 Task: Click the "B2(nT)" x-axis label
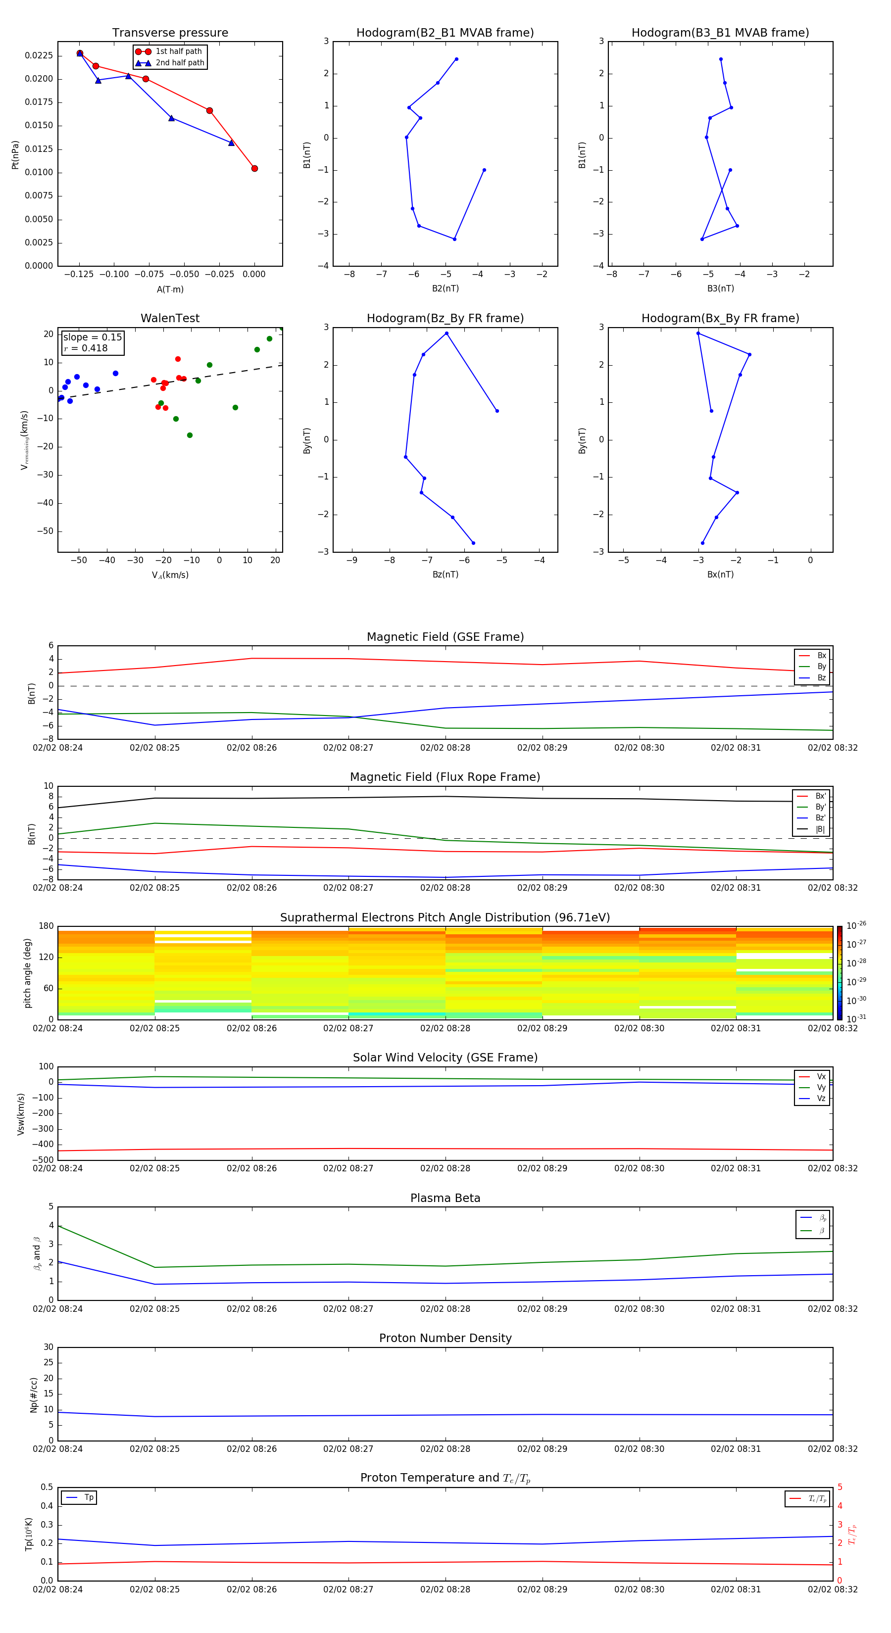(x=445, y=288)
